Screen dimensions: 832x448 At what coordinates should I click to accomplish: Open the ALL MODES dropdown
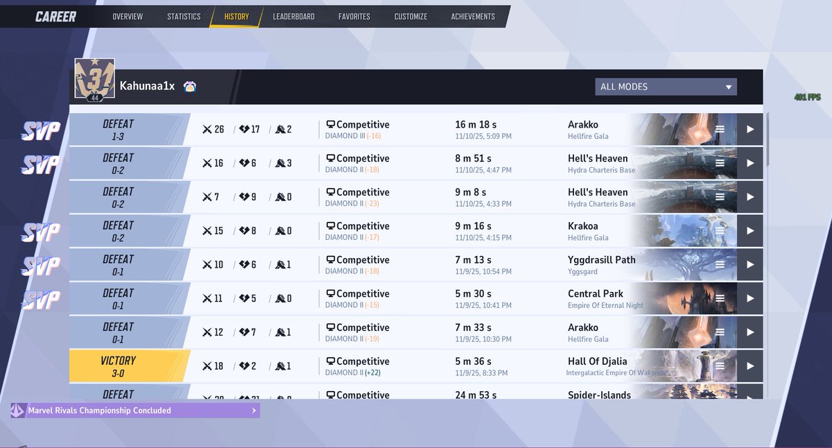click(666, 87)
